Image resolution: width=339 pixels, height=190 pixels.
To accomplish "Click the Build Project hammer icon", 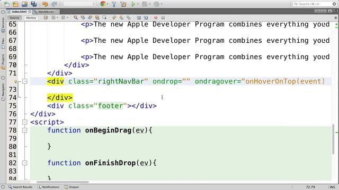I will tap(114, 4).
